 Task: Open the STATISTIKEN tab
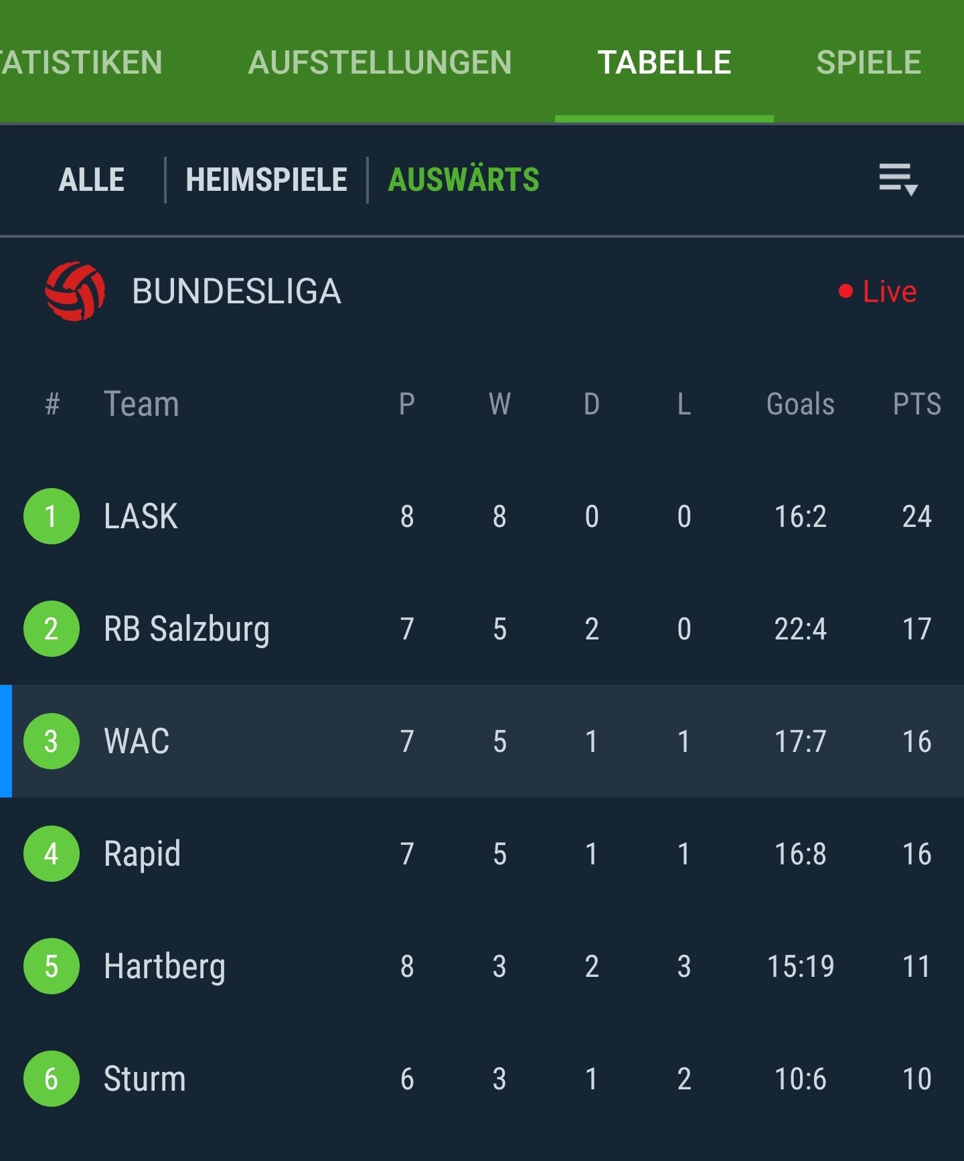pyautogui.click(x=81, y=62)
